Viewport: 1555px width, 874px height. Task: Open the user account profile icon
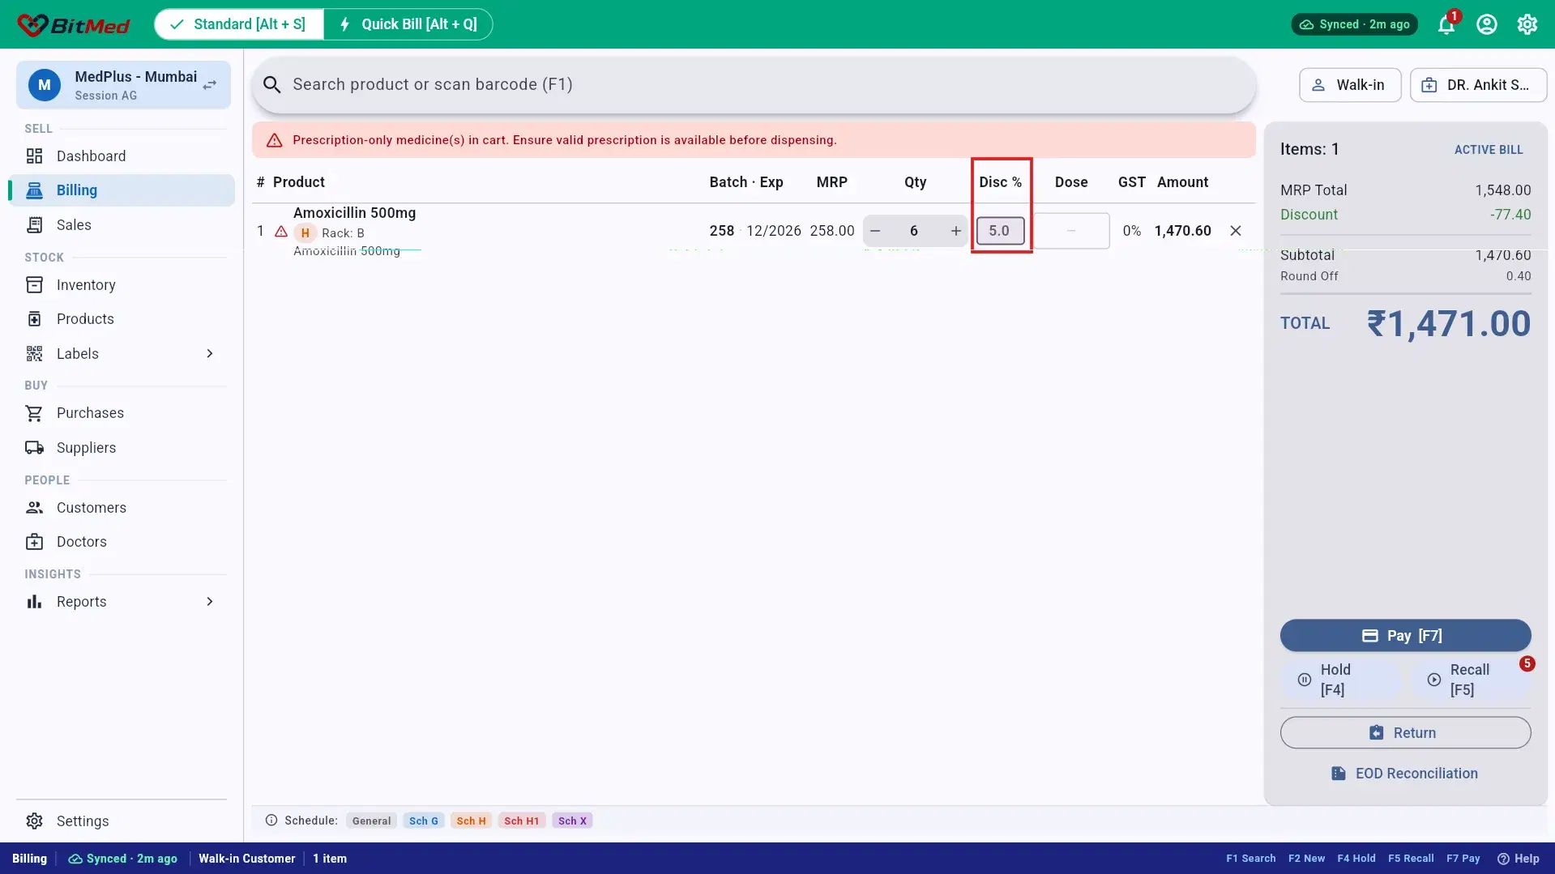click(x=1487, y=24)
